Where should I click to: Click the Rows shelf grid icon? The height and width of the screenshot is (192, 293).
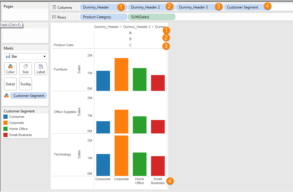point(54,17)
